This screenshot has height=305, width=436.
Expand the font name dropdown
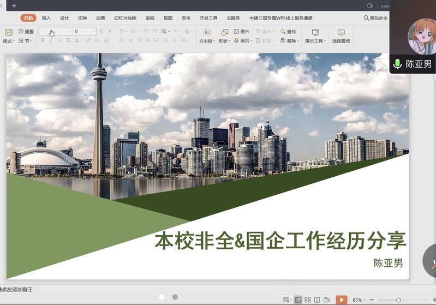coord(70,32)
